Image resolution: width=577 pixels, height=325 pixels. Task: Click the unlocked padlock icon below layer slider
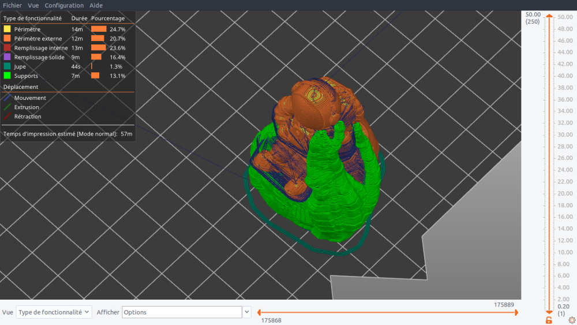(x=549, y=320)
